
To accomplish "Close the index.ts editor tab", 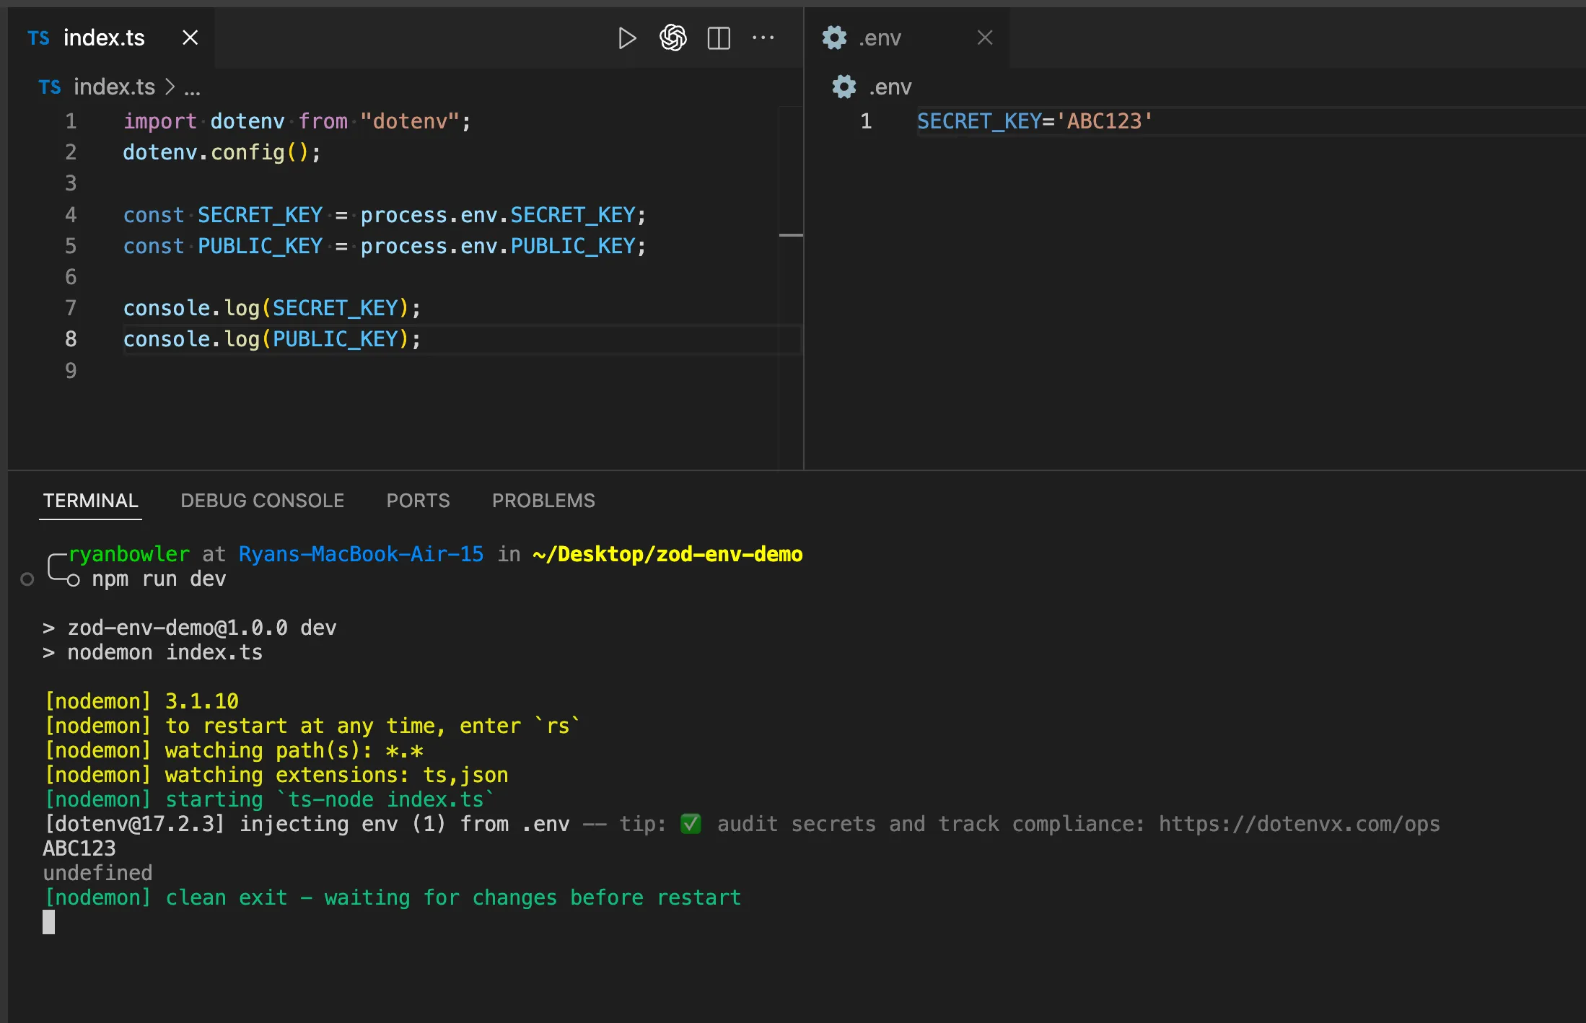I will [x=190, y=38].
